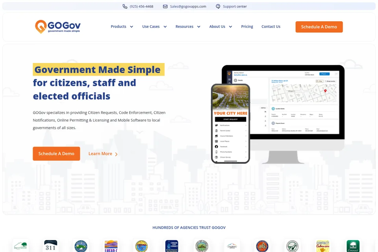Open the Use Cases menu
The width and height of the screenshot is (378, 252).
(151, 26)
